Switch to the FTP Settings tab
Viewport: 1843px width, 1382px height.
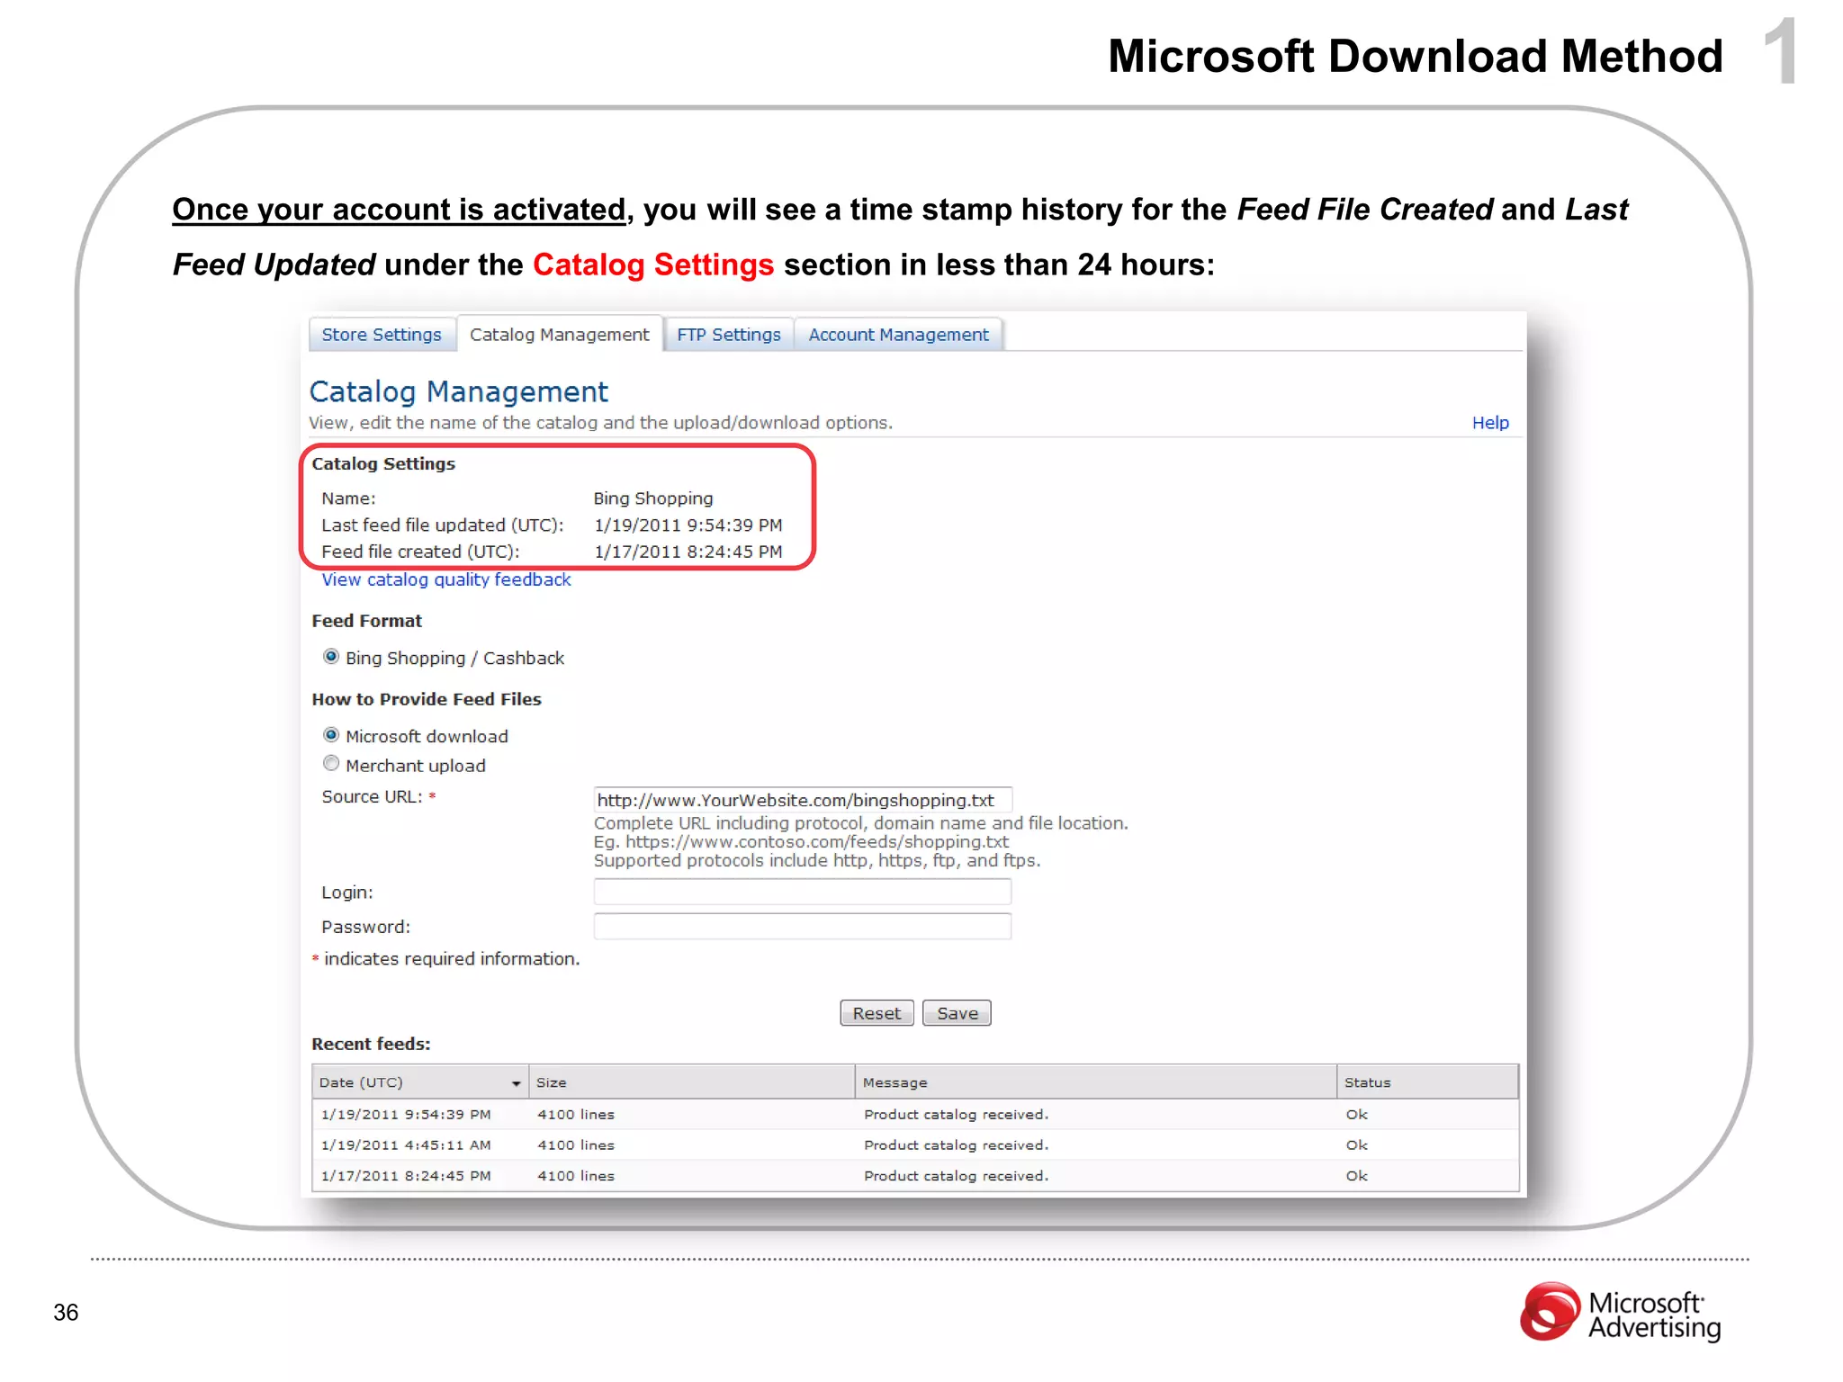pyautogui.click(x=728, y=335)
